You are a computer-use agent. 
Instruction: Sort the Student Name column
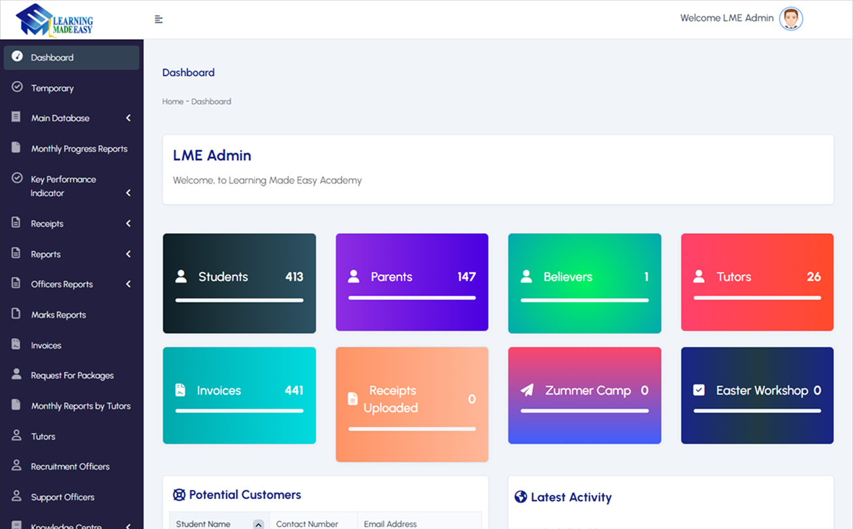point(258,524)
